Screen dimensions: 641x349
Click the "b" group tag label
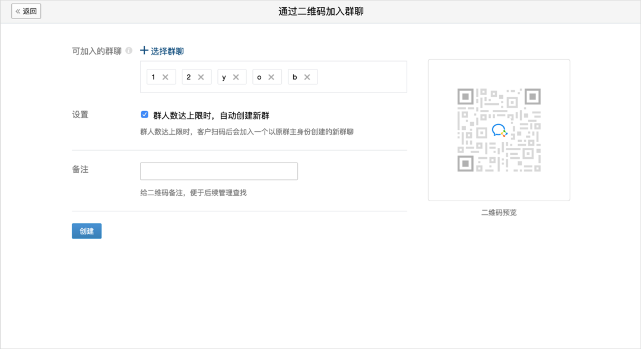point(294,77)
